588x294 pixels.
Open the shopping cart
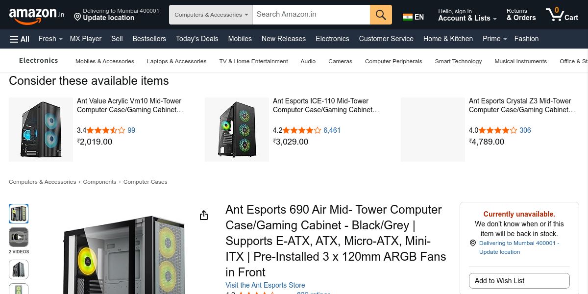point(562,15)
